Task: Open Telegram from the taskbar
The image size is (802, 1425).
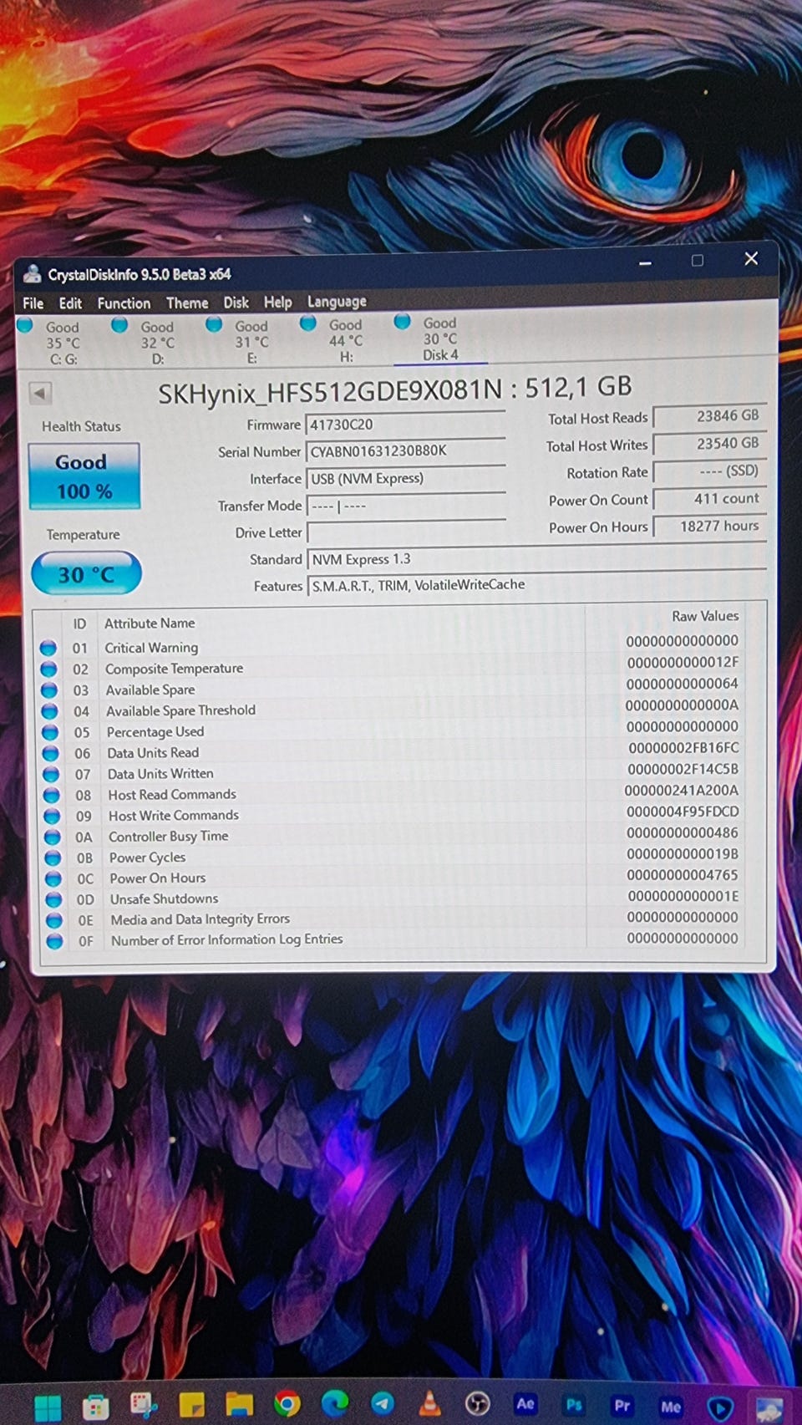Action: click(x=382, y=1404)
